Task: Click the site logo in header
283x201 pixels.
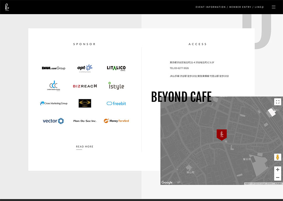Action: [x=7, y=7]
